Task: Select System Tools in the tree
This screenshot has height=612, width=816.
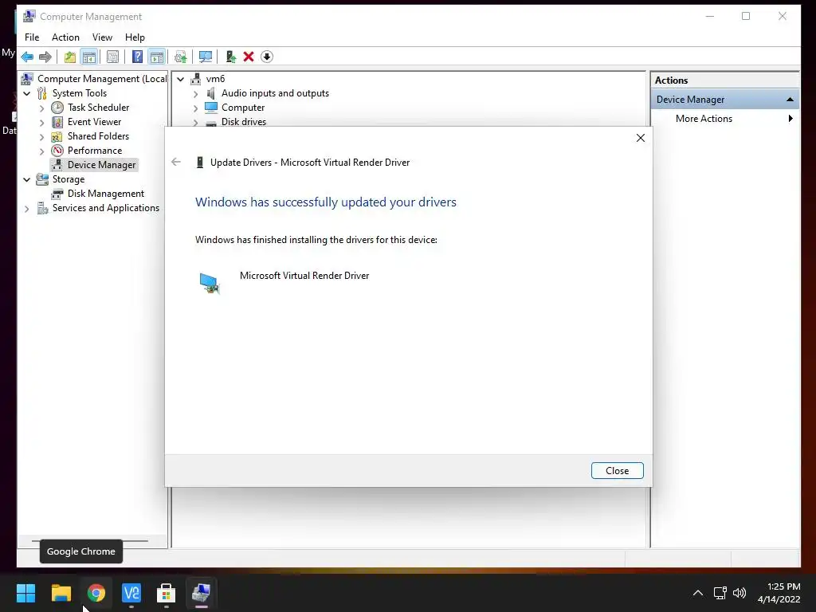Action: [x=79, y=93]
